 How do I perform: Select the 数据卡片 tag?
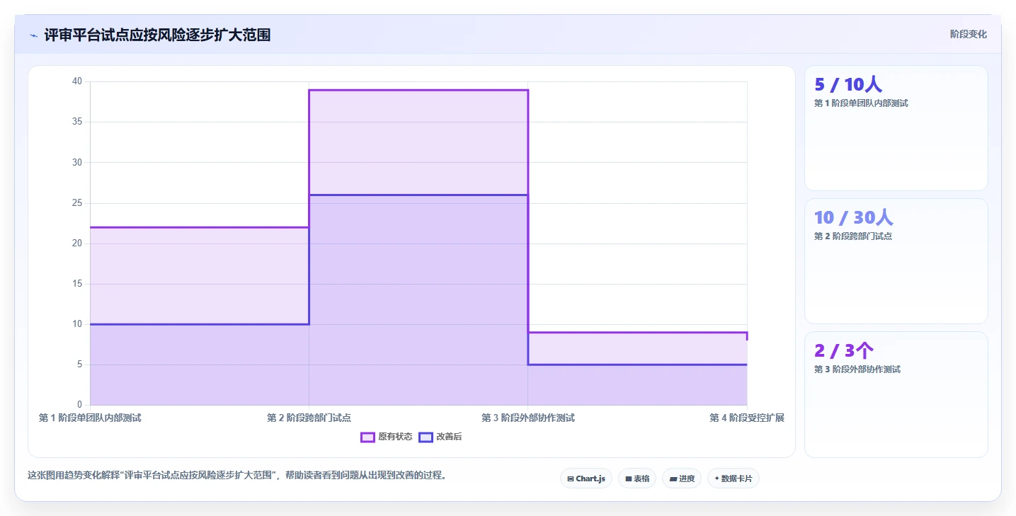pos(734,478)
